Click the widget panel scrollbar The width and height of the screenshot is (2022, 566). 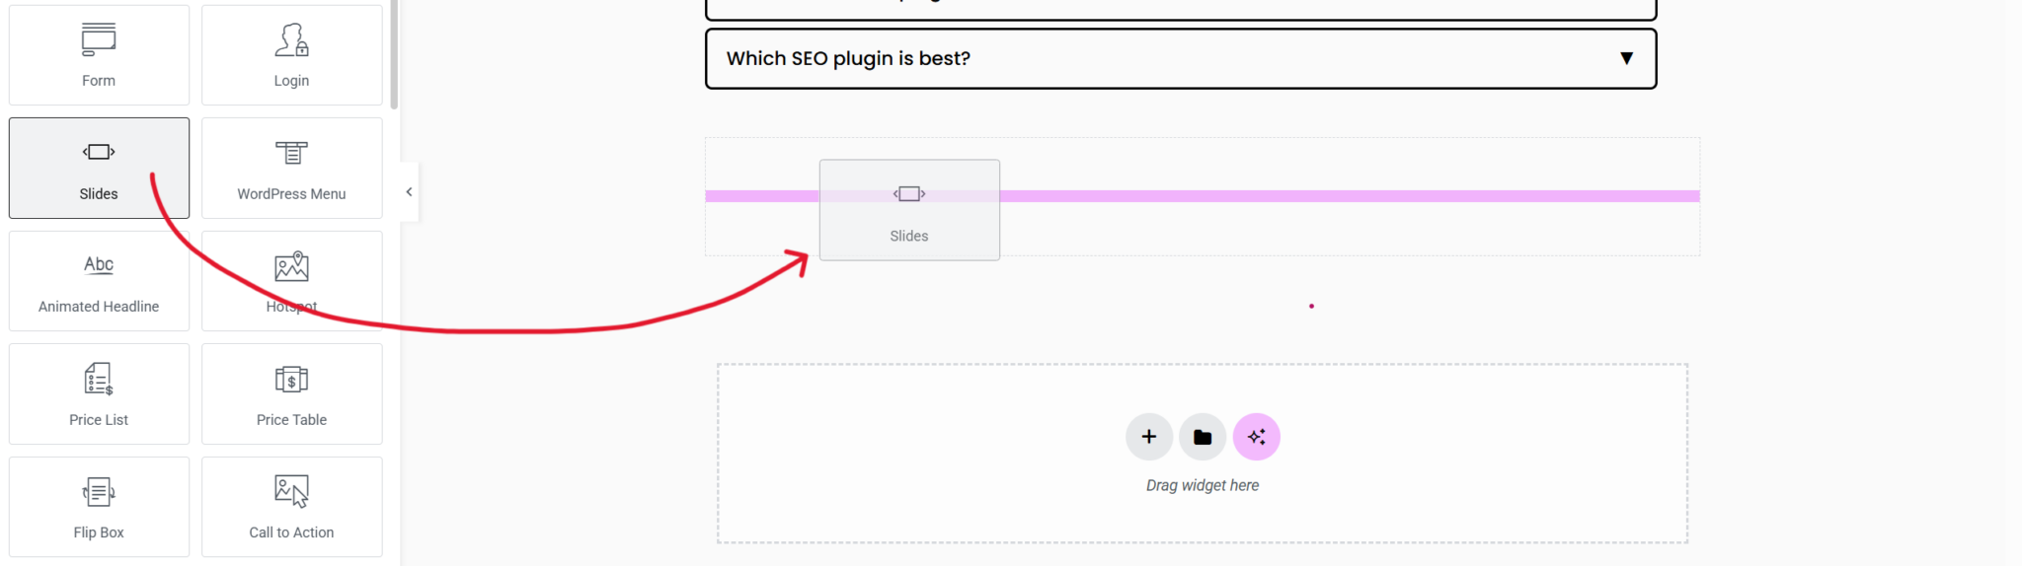(x=394, y=54)
